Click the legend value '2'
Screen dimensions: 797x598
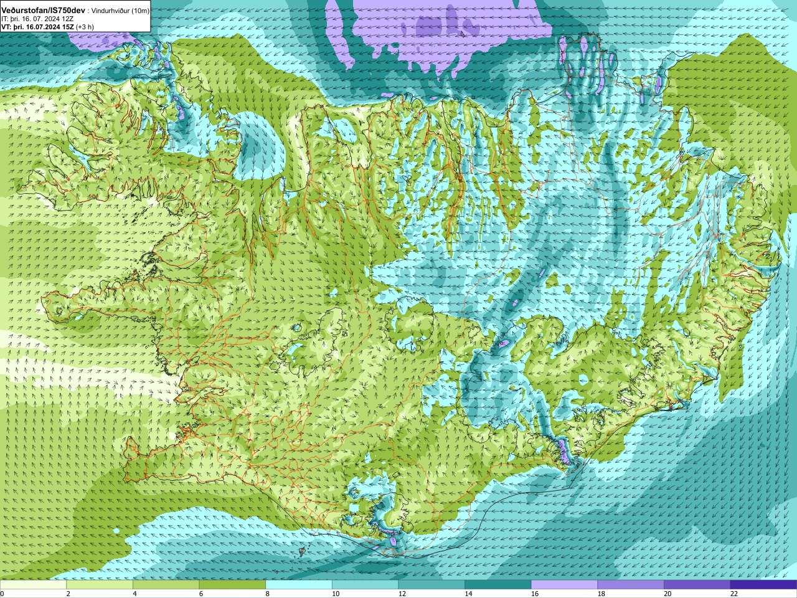(x=68, y=594)
